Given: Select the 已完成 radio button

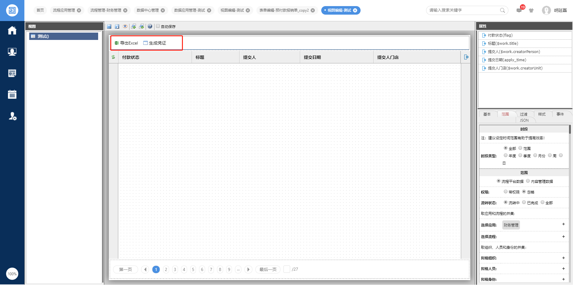Looking at the screenshot, I should click(x=524, y=202).
